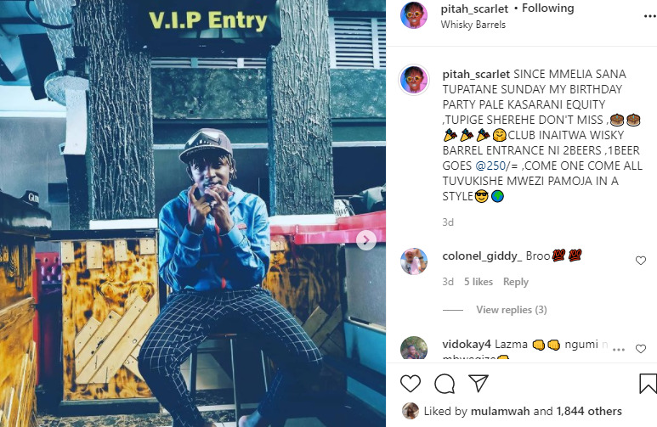Save post with bookmark icon
Screen dimensions: 657x427
[648, 384]
